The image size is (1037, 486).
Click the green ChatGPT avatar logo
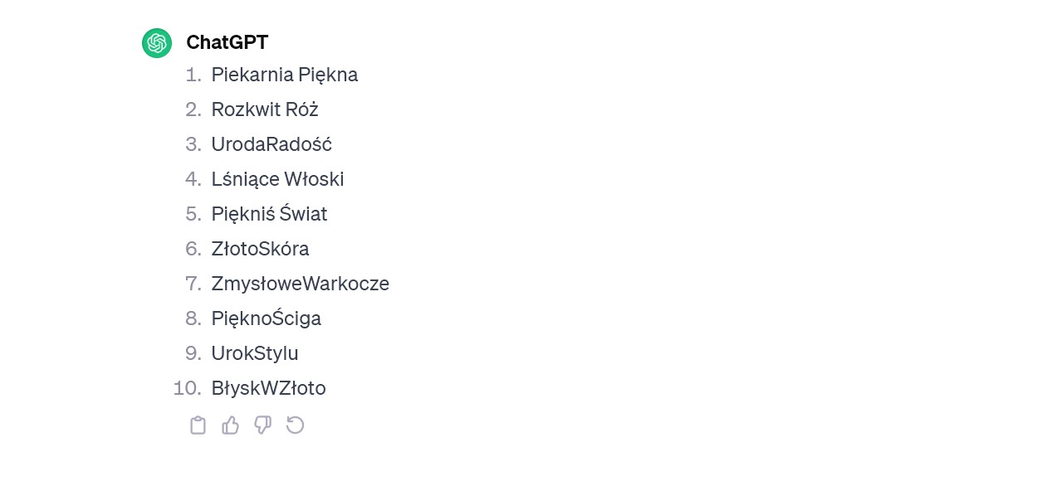(x=157, y=43)
